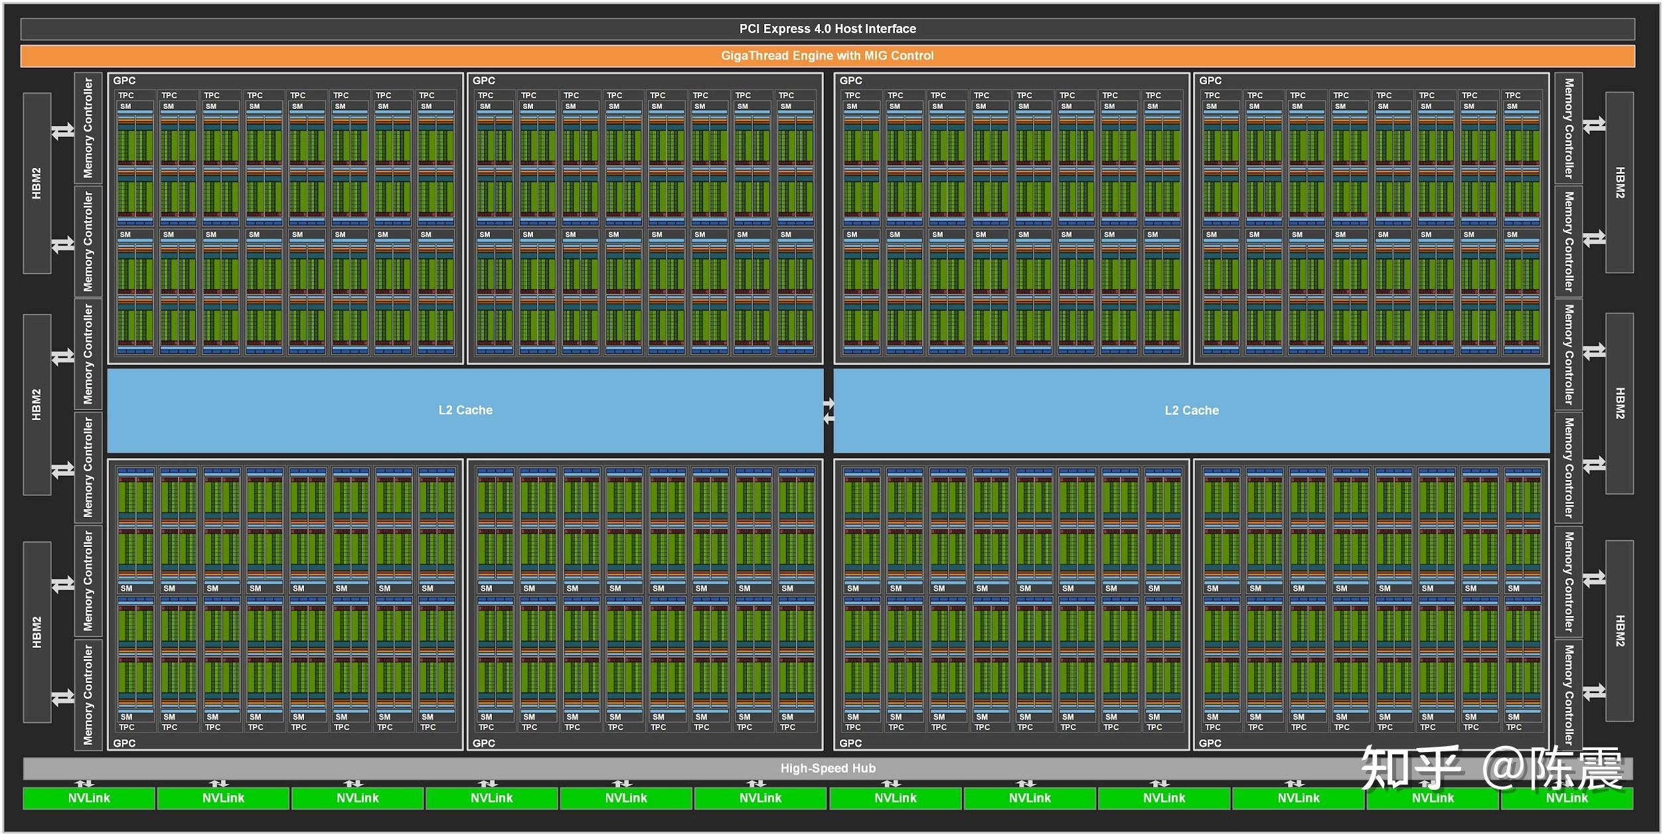Click the first TPC label in the top-left GPC
Screen dimensions: 1669x839
126,96
